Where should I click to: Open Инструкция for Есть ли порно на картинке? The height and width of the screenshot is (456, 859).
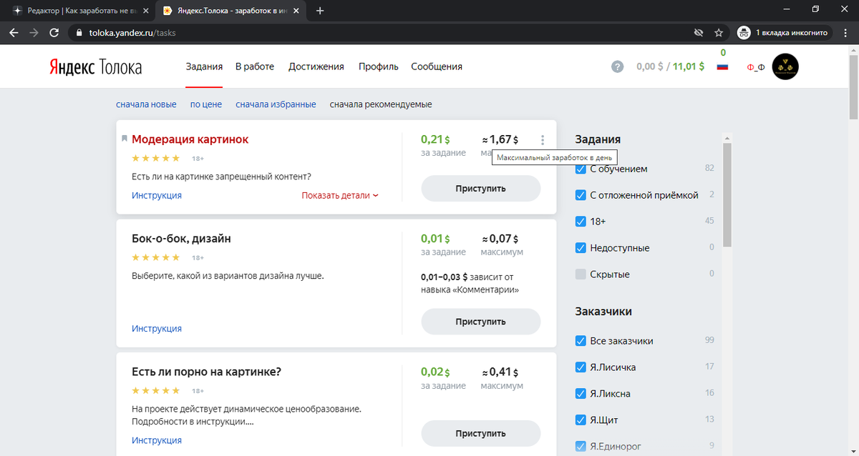[x=157, y=440]
